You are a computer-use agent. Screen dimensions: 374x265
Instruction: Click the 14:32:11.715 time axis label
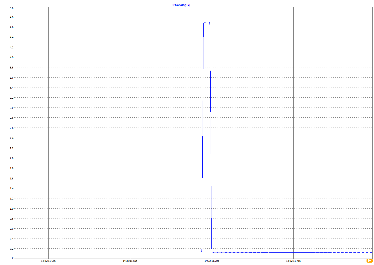tap(293, 261)
